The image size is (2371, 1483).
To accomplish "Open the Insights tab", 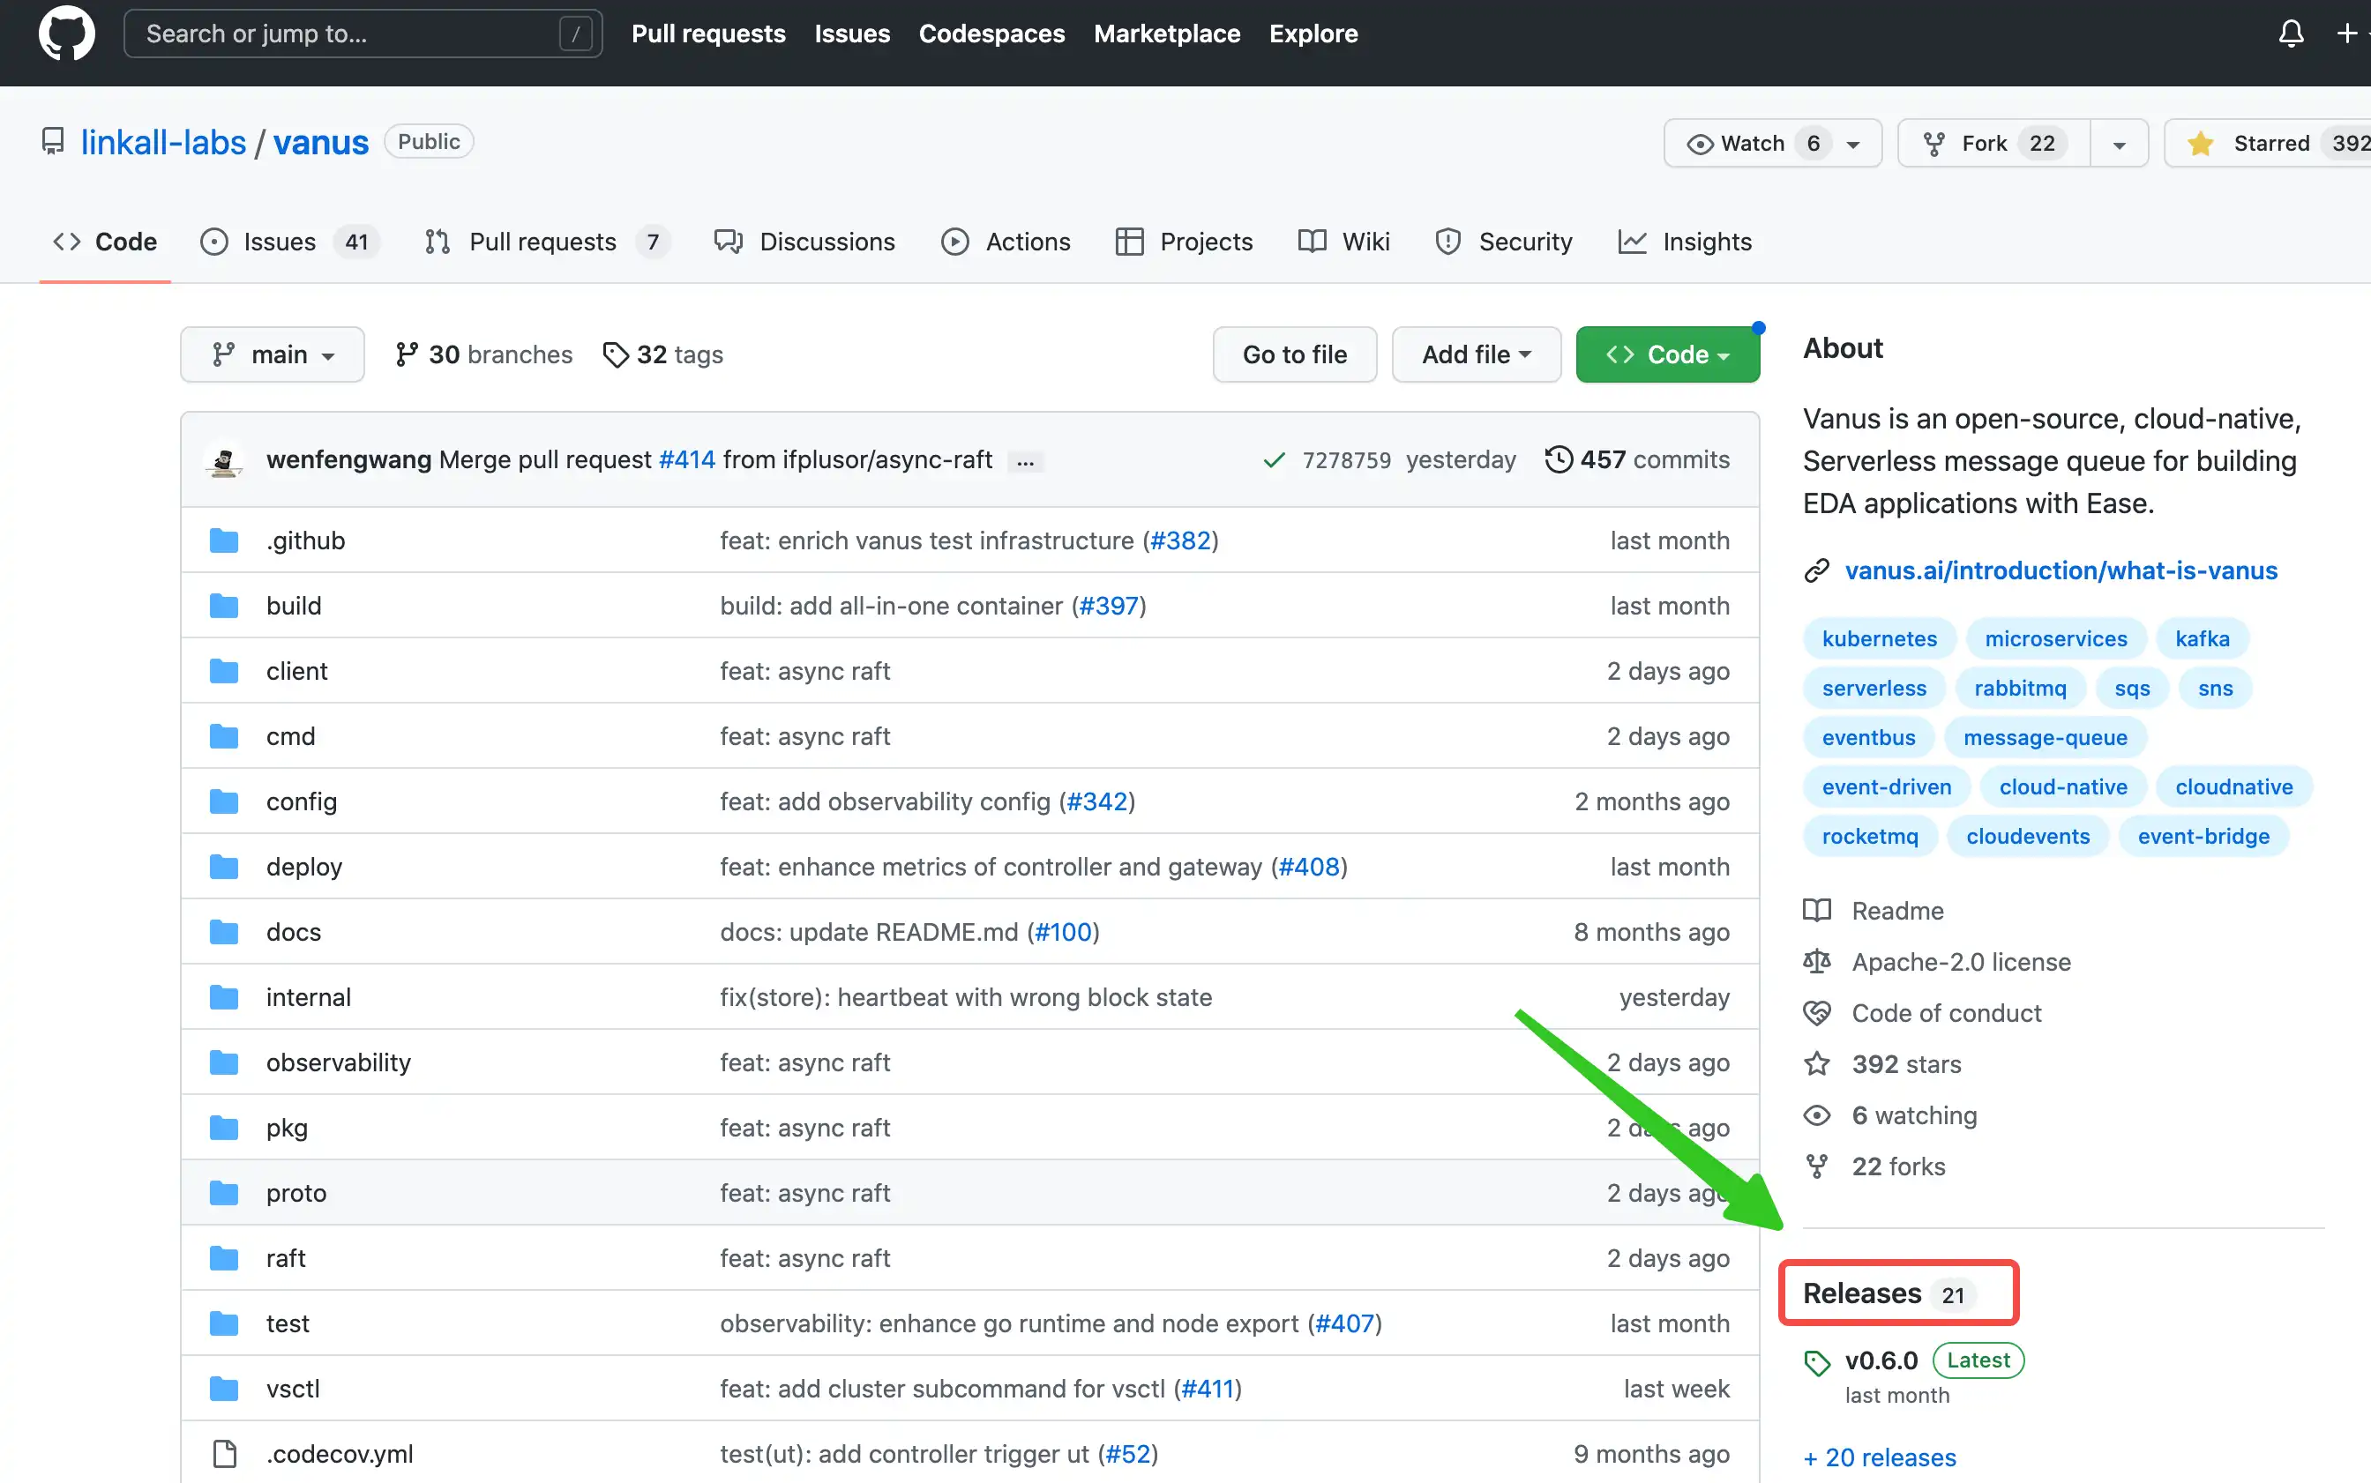I will 1685,242.
